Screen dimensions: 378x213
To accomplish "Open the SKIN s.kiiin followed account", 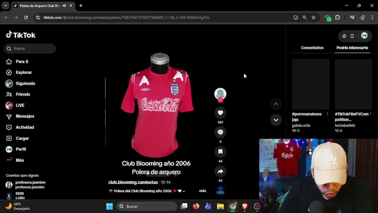I will (x=15, y=196).
